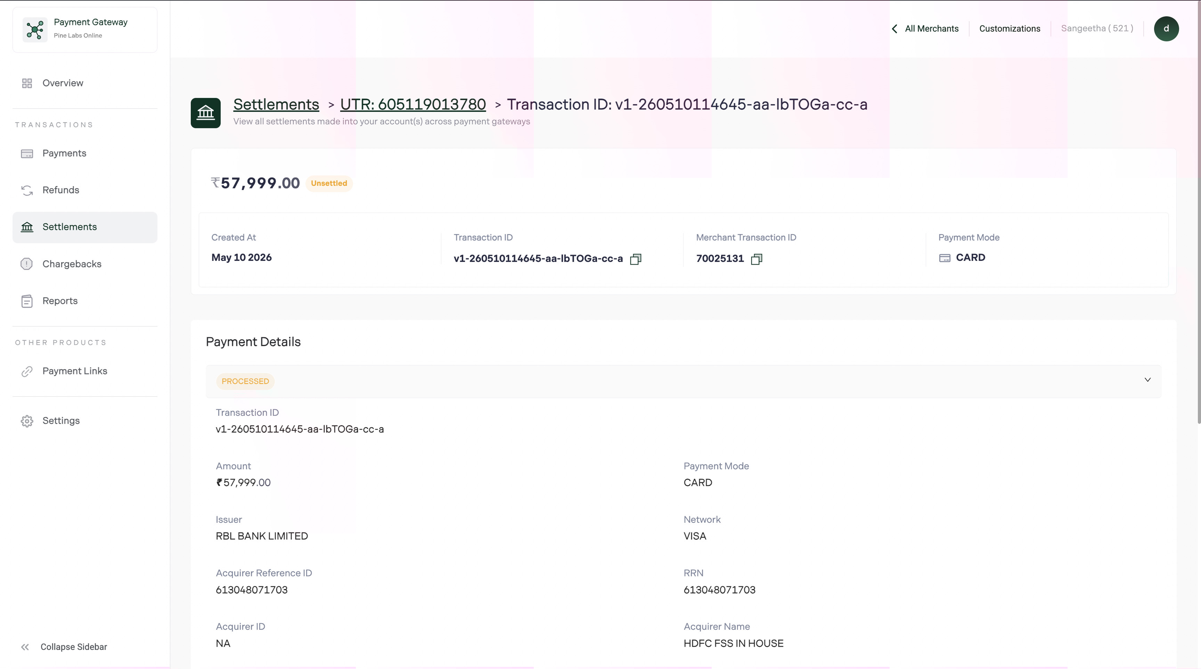Viewport: 1201px width, 669px height.
Task: Click the Amount ₹57,999.00 in Payment Details
Action: 243,483
